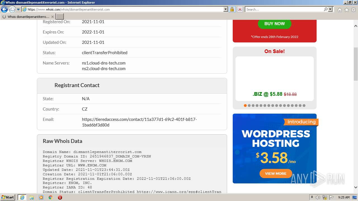Click the scrollbar down arrow
The height and width of the screenshot is (201, 358).
(x=356, y=187)
